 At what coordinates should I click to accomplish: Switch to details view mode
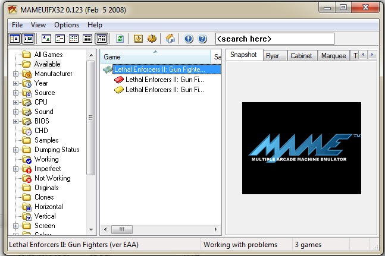click(x=87, y=39)
